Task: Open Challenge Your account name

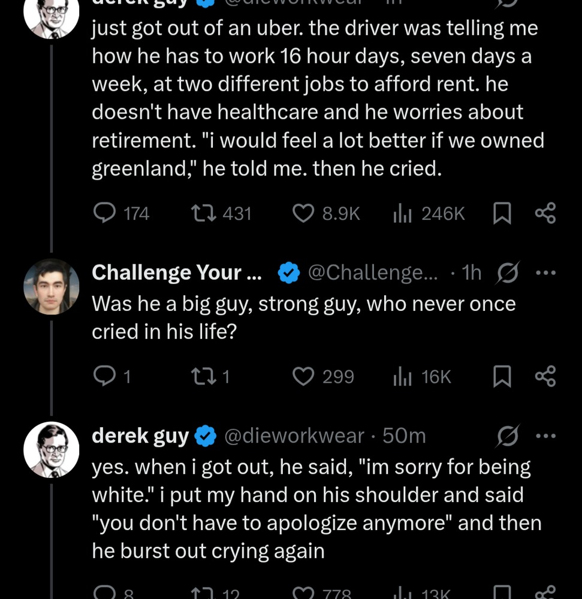Action: tap(177, 273)
